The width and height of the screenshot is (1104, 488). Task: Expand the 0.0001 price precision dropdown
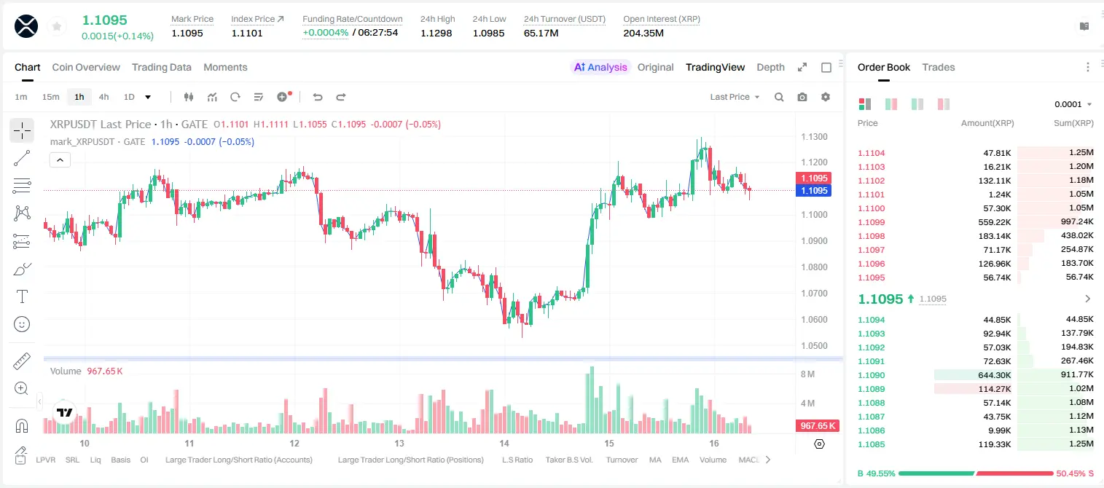coord(1073,104)
